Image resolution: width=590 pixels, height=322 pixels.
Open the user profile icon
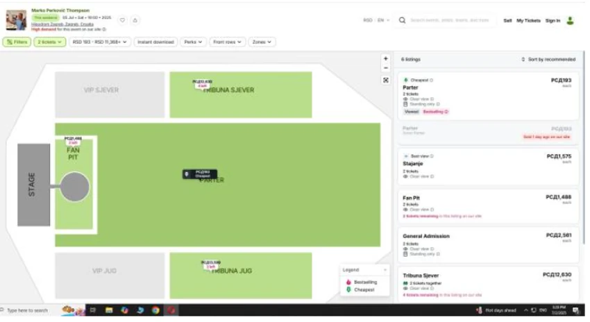pyautogui.click(x=571, y=21)
